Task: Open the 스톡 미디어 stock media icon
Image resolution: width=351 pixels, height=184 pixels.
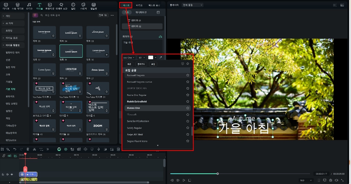Action: click(x=18, y=5)
